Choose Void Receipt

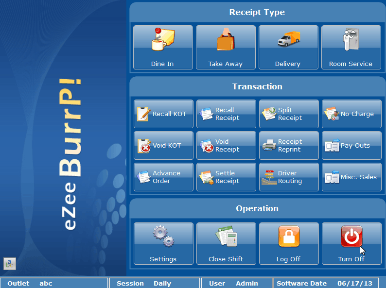pos(226,146)
